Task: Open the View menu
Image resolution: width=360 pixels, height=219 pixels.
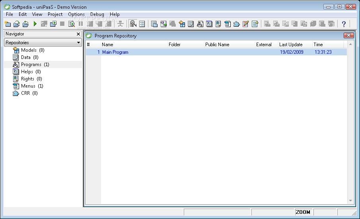Action: click(x=37, y=14)
